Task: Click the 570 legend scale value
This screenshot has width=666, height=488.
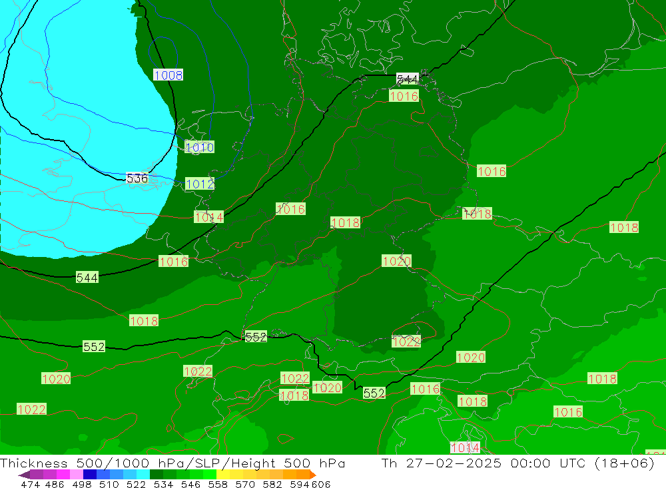Action: (x=244, y=485)
